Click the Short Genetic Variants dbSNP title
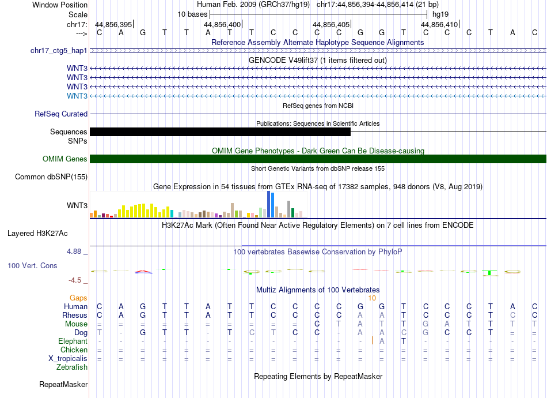The width and height of the screenshot is (547, 398). coord(318,168)
